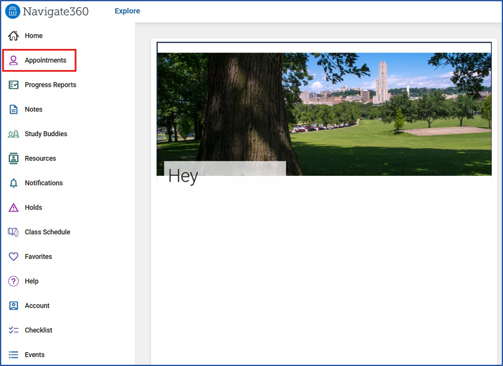Click the Help question mark icon
Screen dimensions: 503x366
click(13, 281)
